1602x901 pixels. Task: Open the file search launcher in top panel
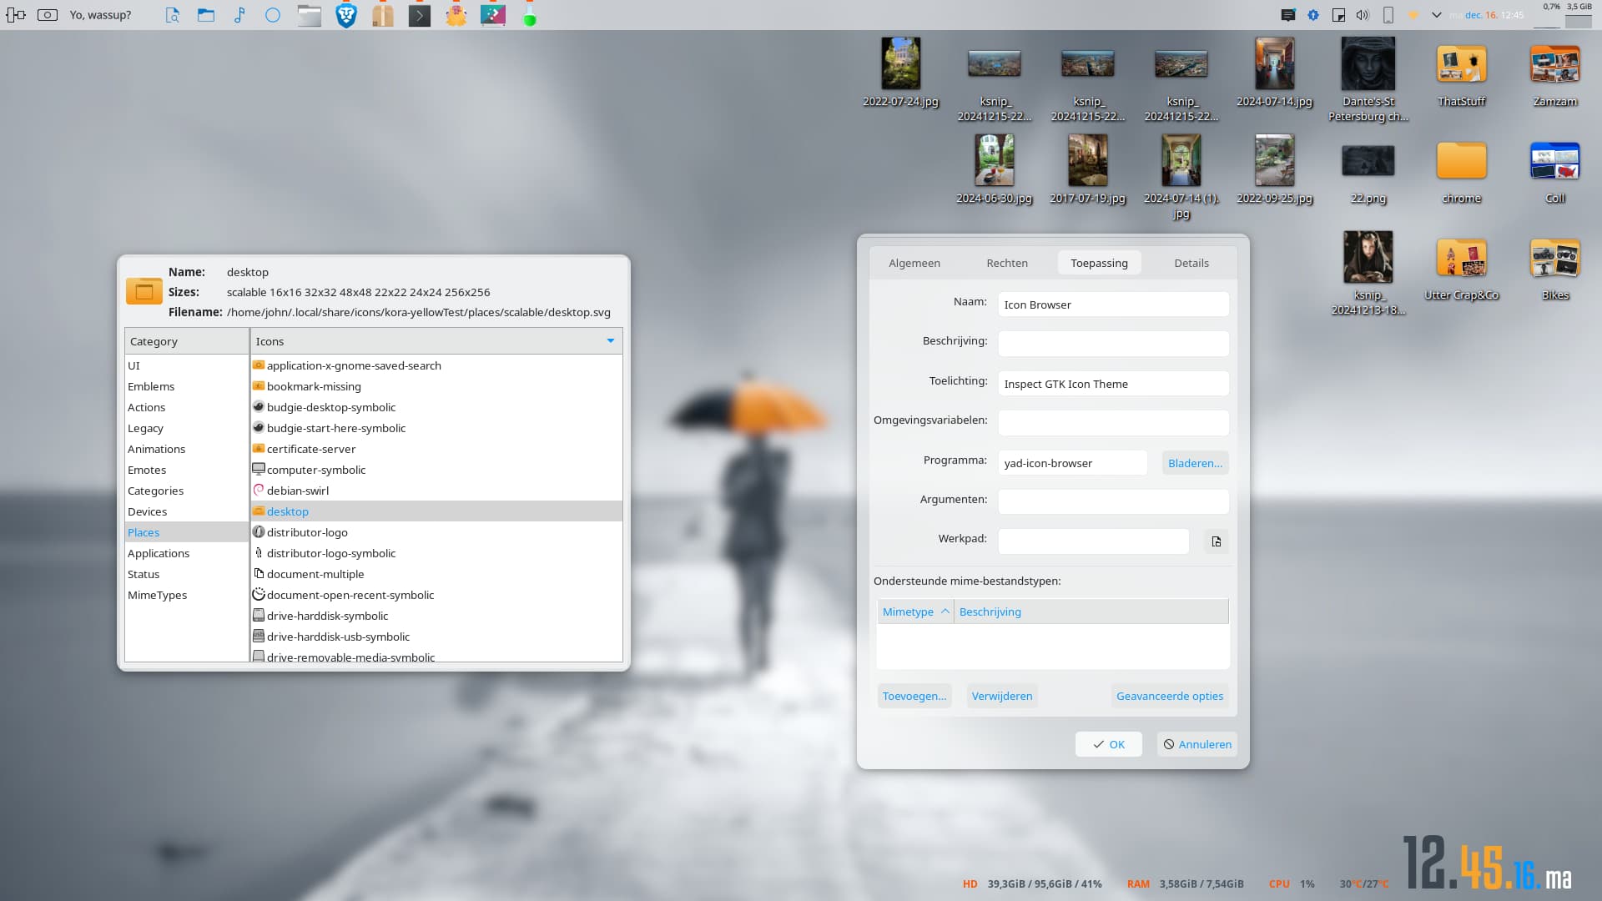point(172,15)
